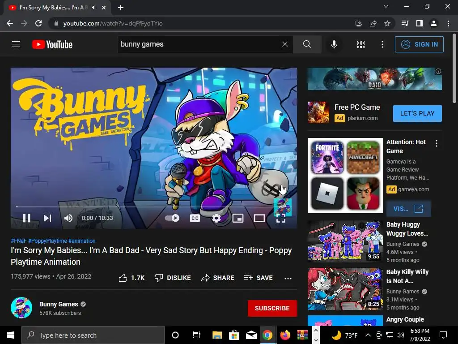Click the #FNaF hashtag
Image resolution: width=458 pixels, height=344 pixels.
(x=19, y=241)
